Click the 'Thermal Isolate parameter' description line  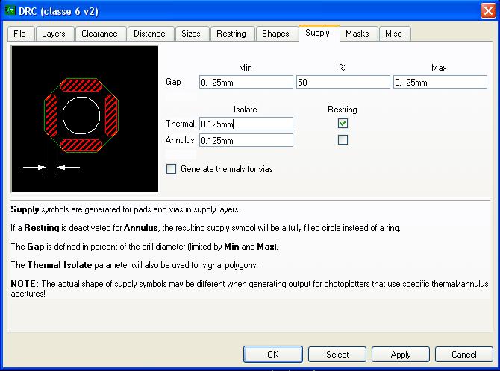134,265
